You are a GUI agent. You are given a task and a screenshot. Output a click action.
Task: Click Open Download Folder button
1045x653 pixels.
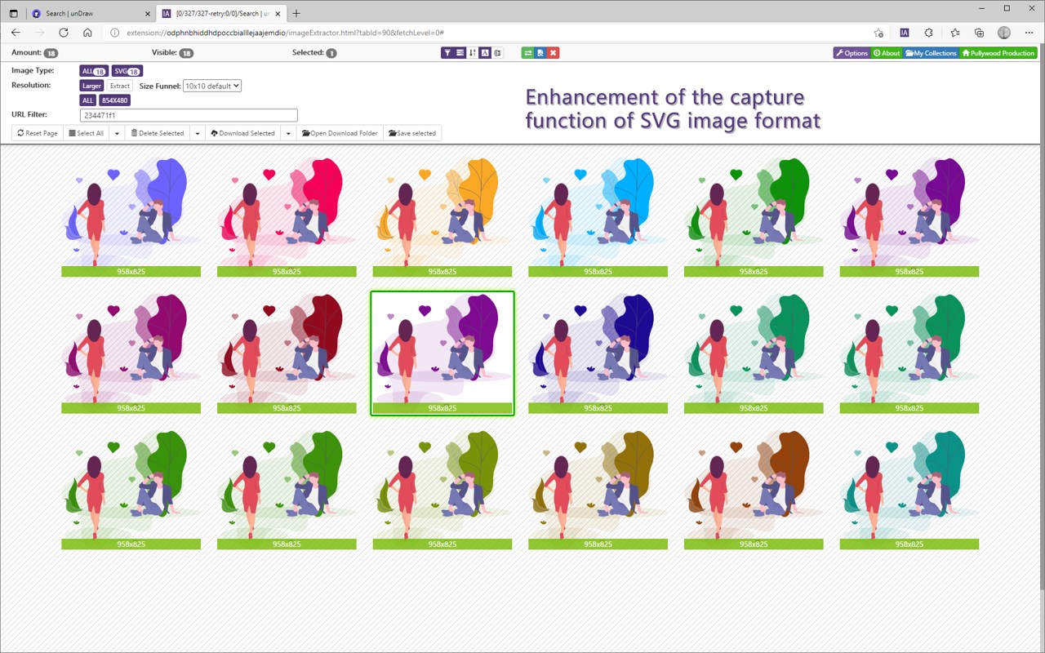tap(340, 133)
